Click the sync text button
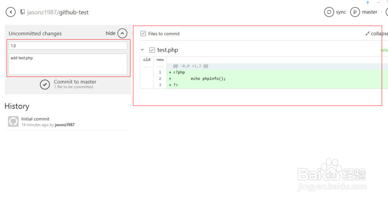This screenshot has height=200, width=388. 341,12
